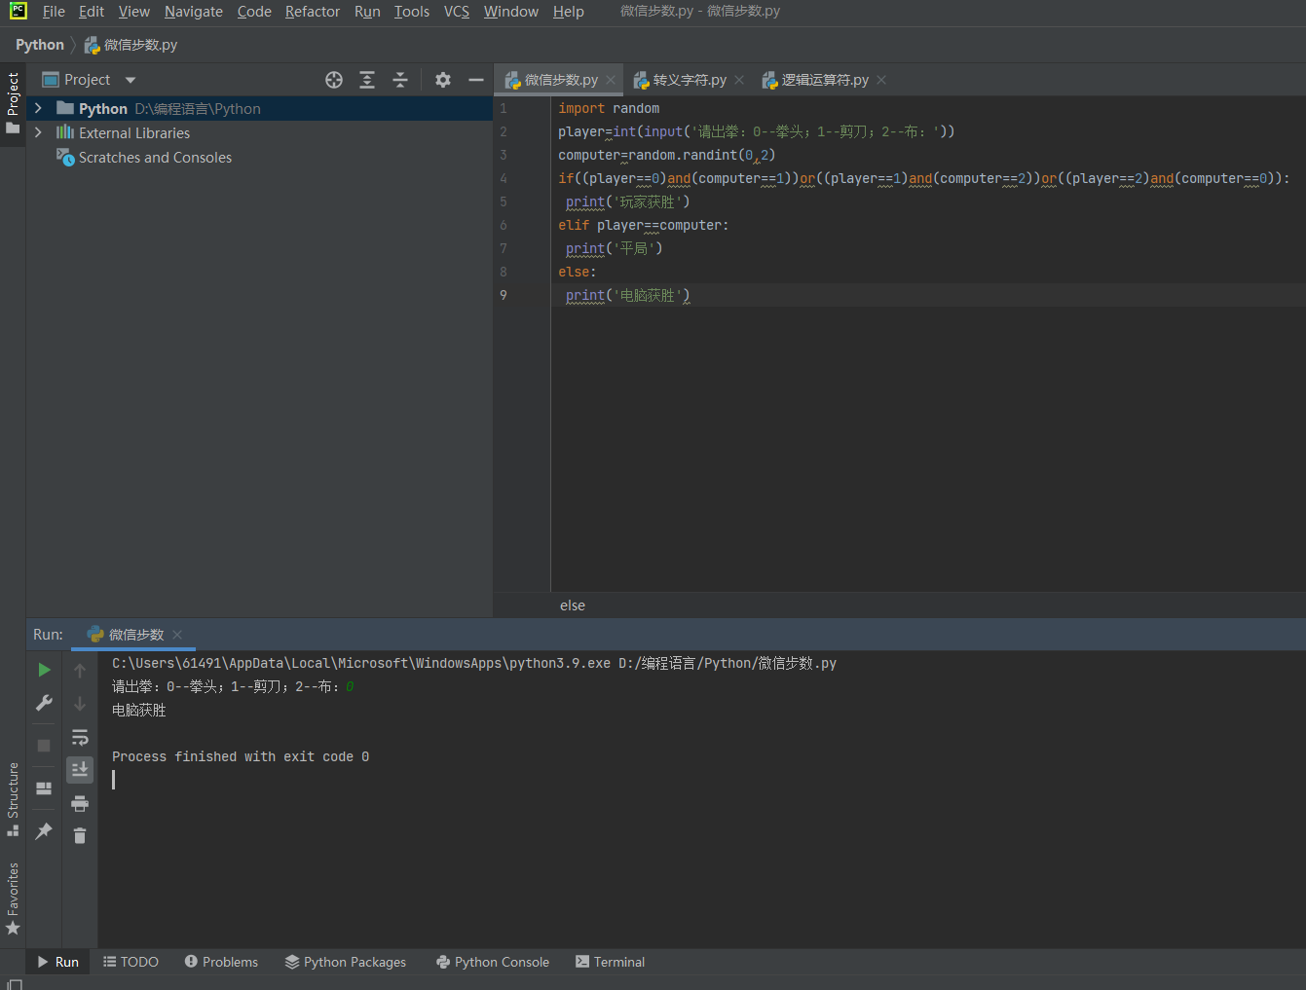Click the down stack trace arrow
This screenshot has width=1306, height=990.
pyautogui.click(x=80, y=704)
